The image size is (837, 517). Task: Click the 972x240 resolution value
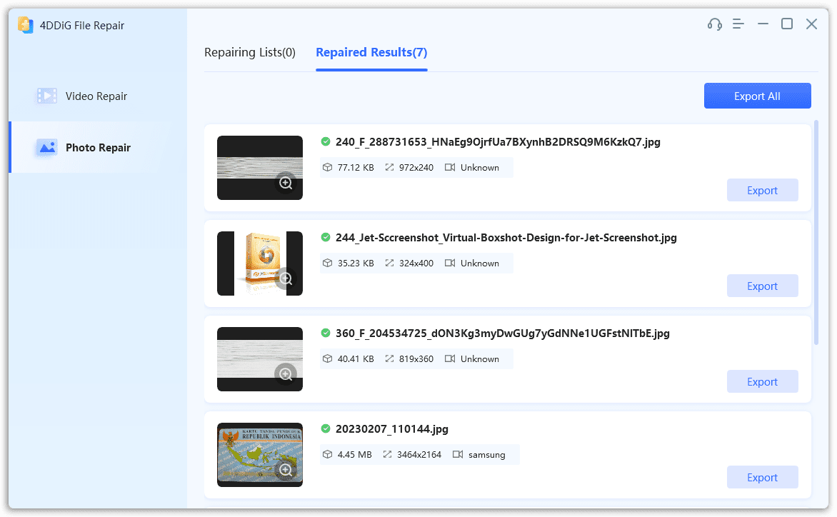416,168
